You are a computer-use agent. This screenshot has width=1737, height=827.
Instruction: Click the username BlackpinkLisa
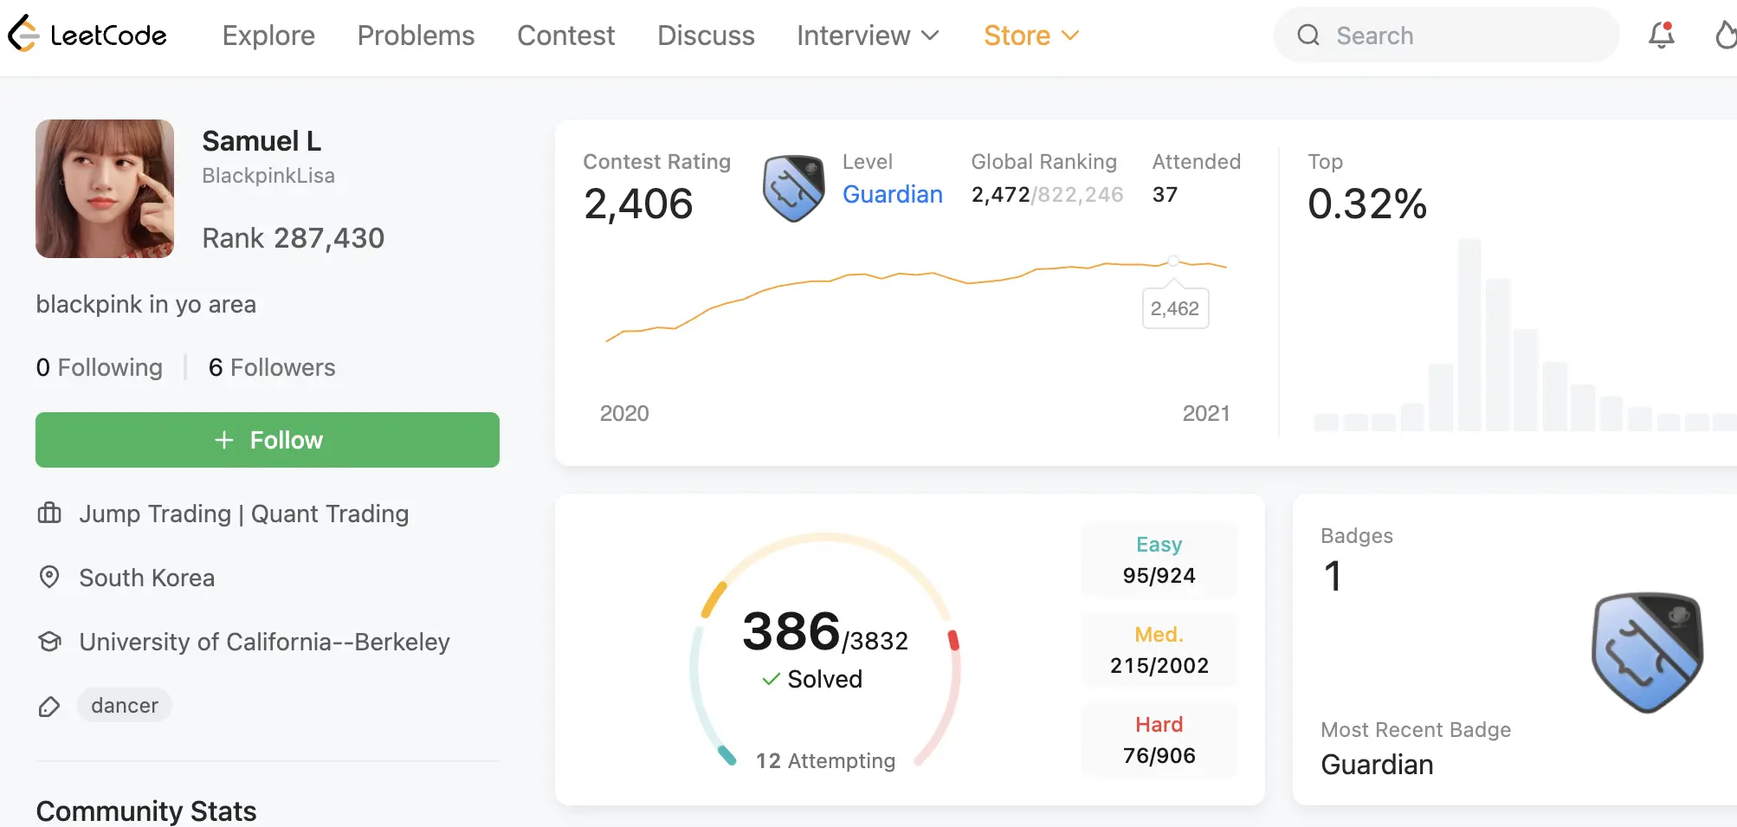268,176
